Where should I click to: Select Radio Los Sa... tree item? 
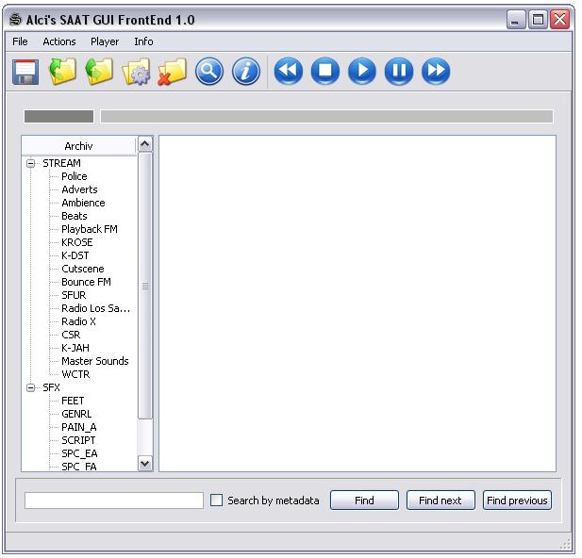pyautogui.click(x=96, y=308)
